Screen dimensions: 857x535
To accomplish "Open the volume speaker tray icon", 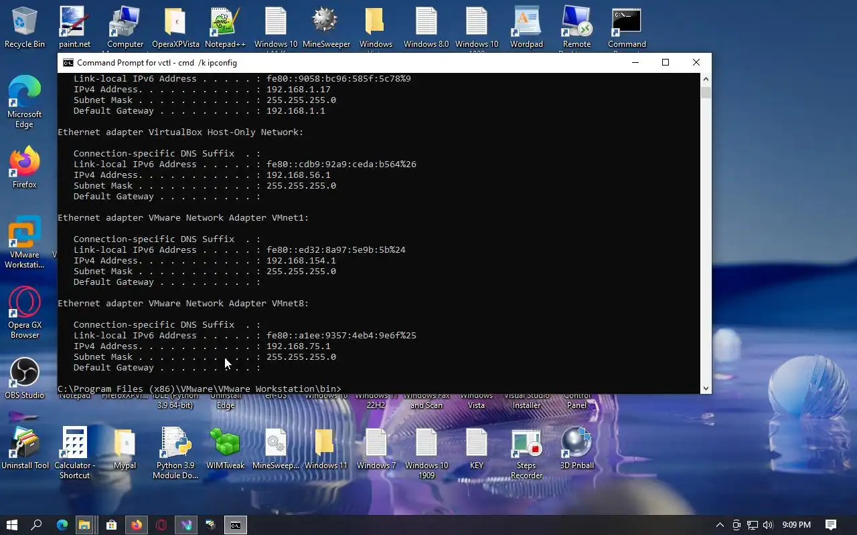I will (768, 525).
